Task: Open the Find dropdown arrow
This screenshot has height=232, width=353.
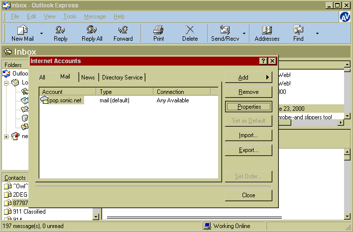Action: 317,33
